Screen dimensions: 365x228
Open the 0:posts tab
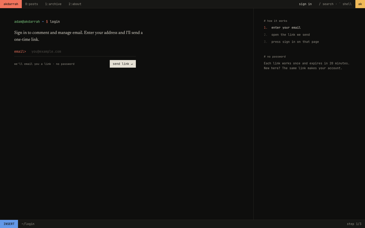(x=31, y=4)
